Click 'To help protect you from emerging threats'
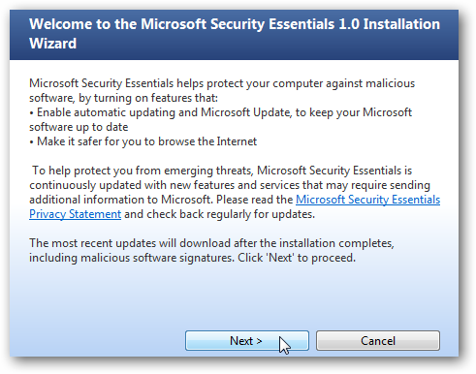 point(143,171)
